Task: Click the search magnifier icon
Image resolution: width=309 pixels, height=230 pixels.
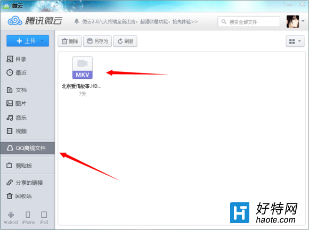Action: [x=224, y=21]
